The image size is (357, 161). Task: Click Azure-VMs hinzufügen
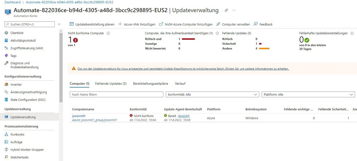pos(137,24)
